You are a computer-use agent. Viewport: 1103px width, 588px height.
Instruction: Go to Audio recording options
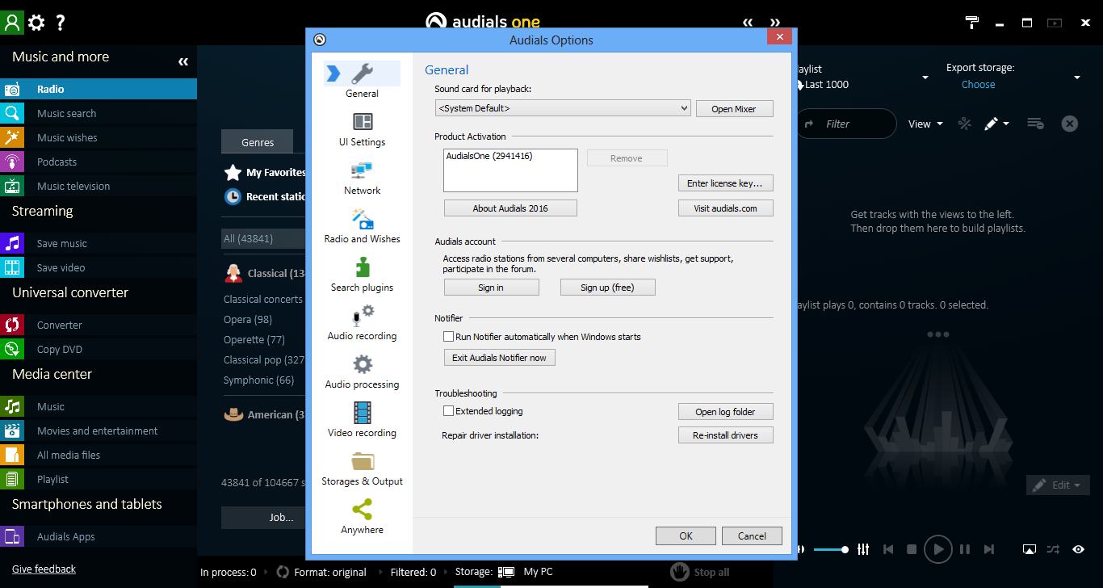(362, 323)
